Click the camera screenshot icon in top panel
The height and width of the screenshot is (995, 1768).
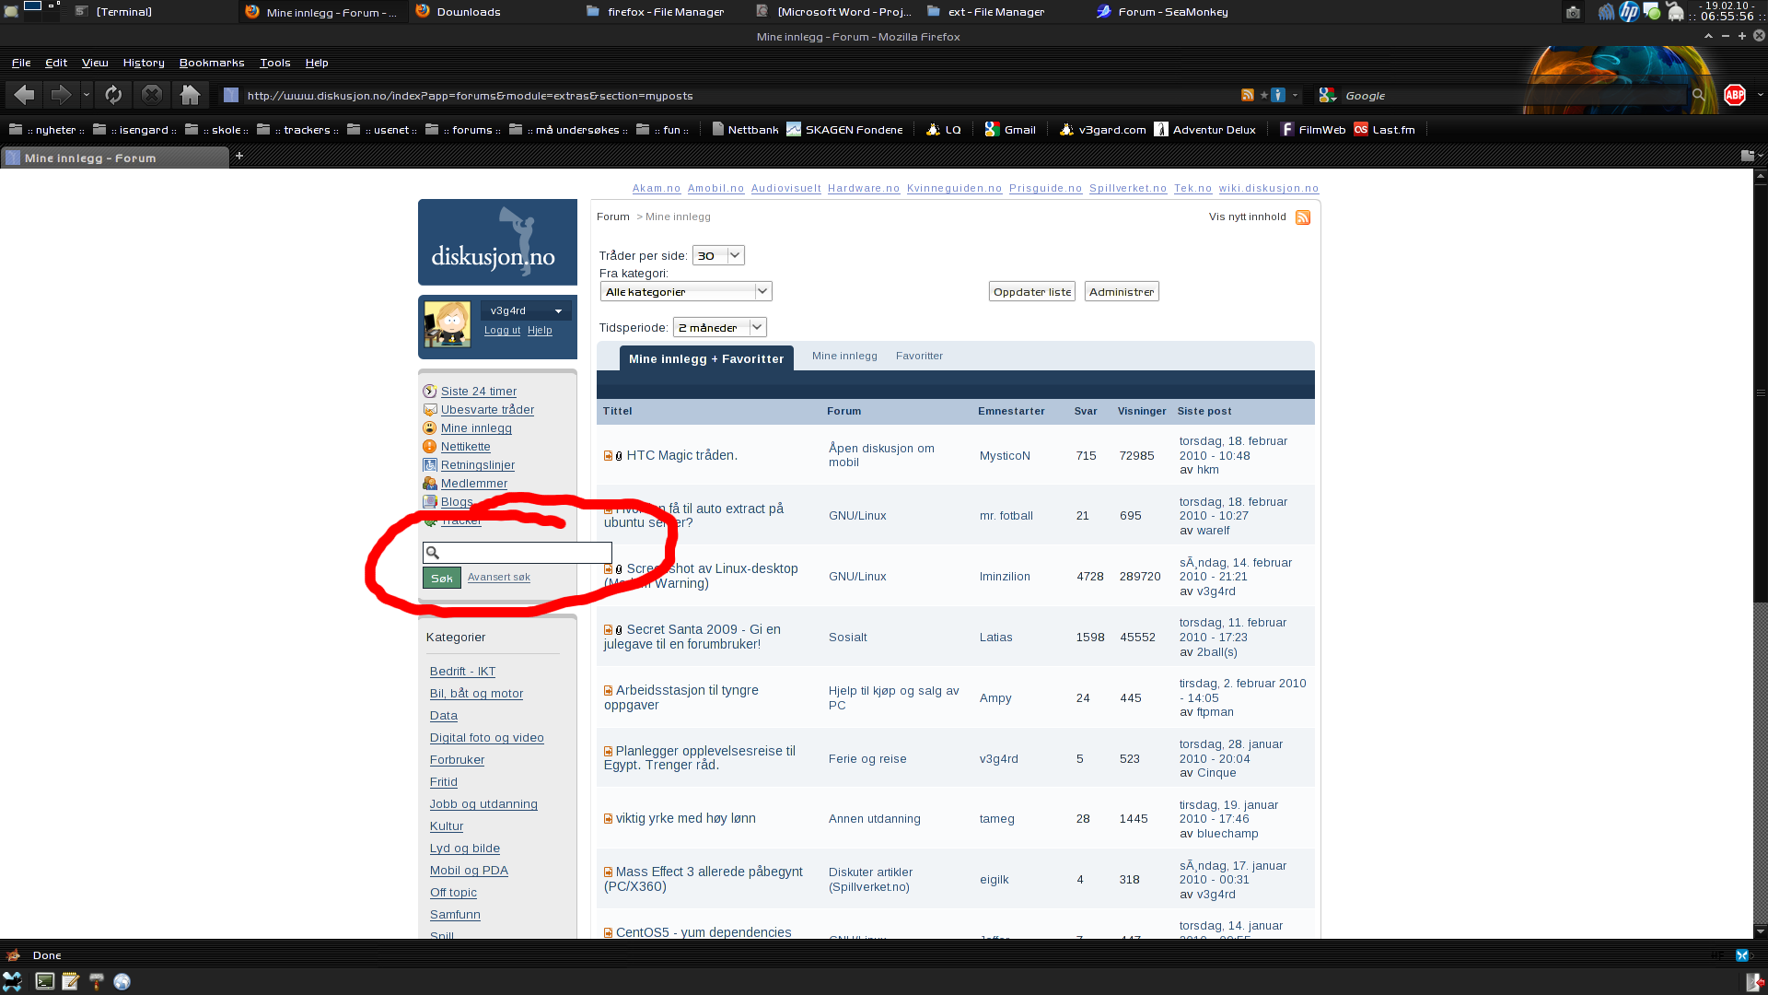click(1573, 12)
